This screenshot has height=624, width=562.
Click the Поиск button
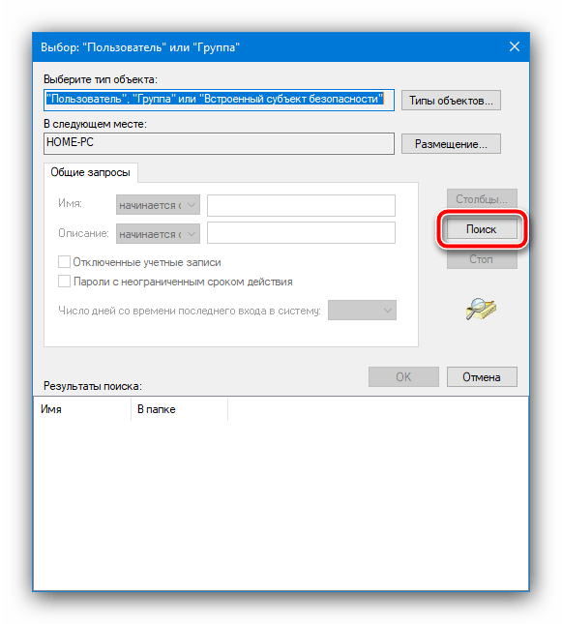tap(482, 229)
